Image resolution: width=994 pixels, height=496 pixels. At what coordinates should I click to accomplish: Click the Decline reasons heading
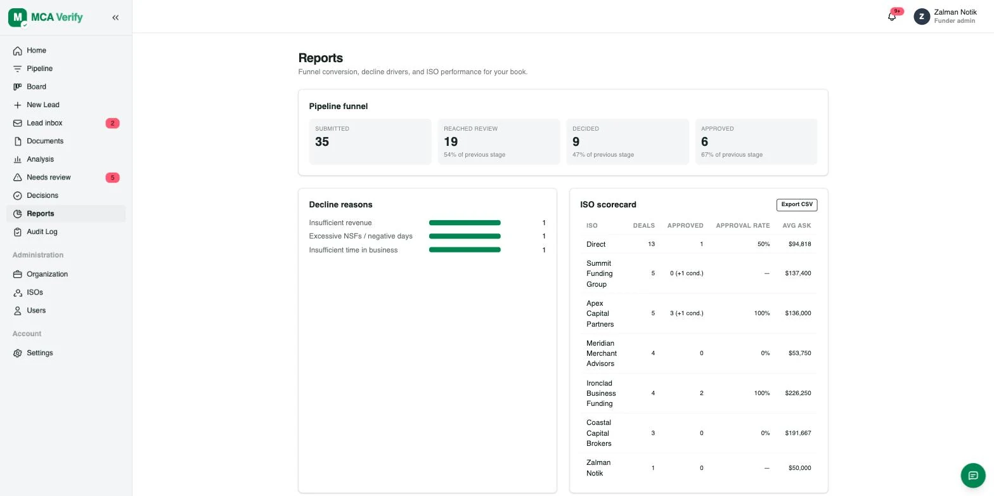point(341,205)
